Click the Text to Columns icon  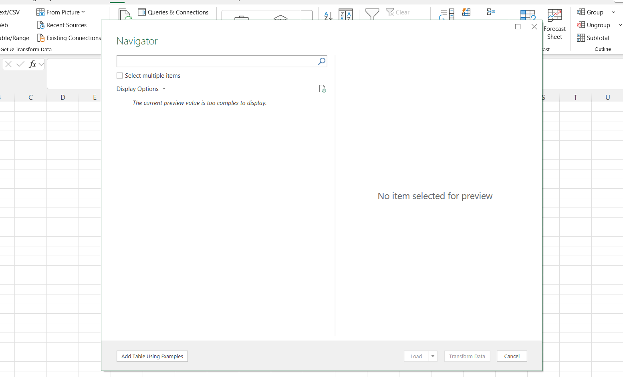pyautogui.click(x=447, y=15)
